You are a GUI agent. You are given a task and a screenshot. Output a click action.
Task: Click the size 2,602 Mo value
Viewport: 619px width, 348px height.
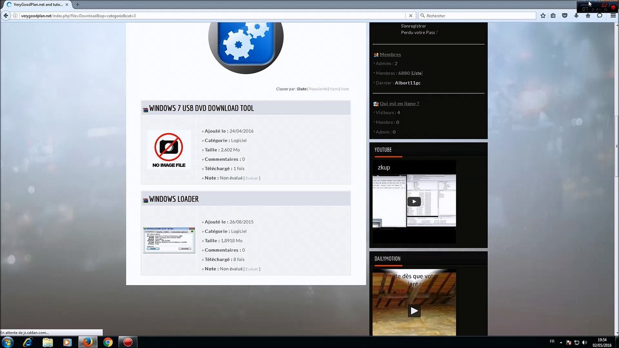230,150
